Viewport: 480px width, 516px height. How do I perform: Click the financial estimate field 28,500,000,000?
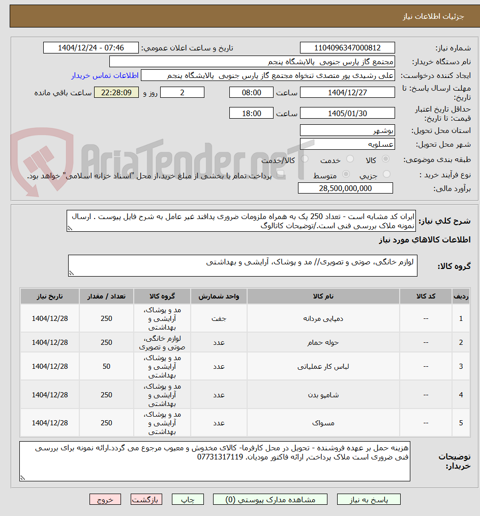(x=345, y=188)
